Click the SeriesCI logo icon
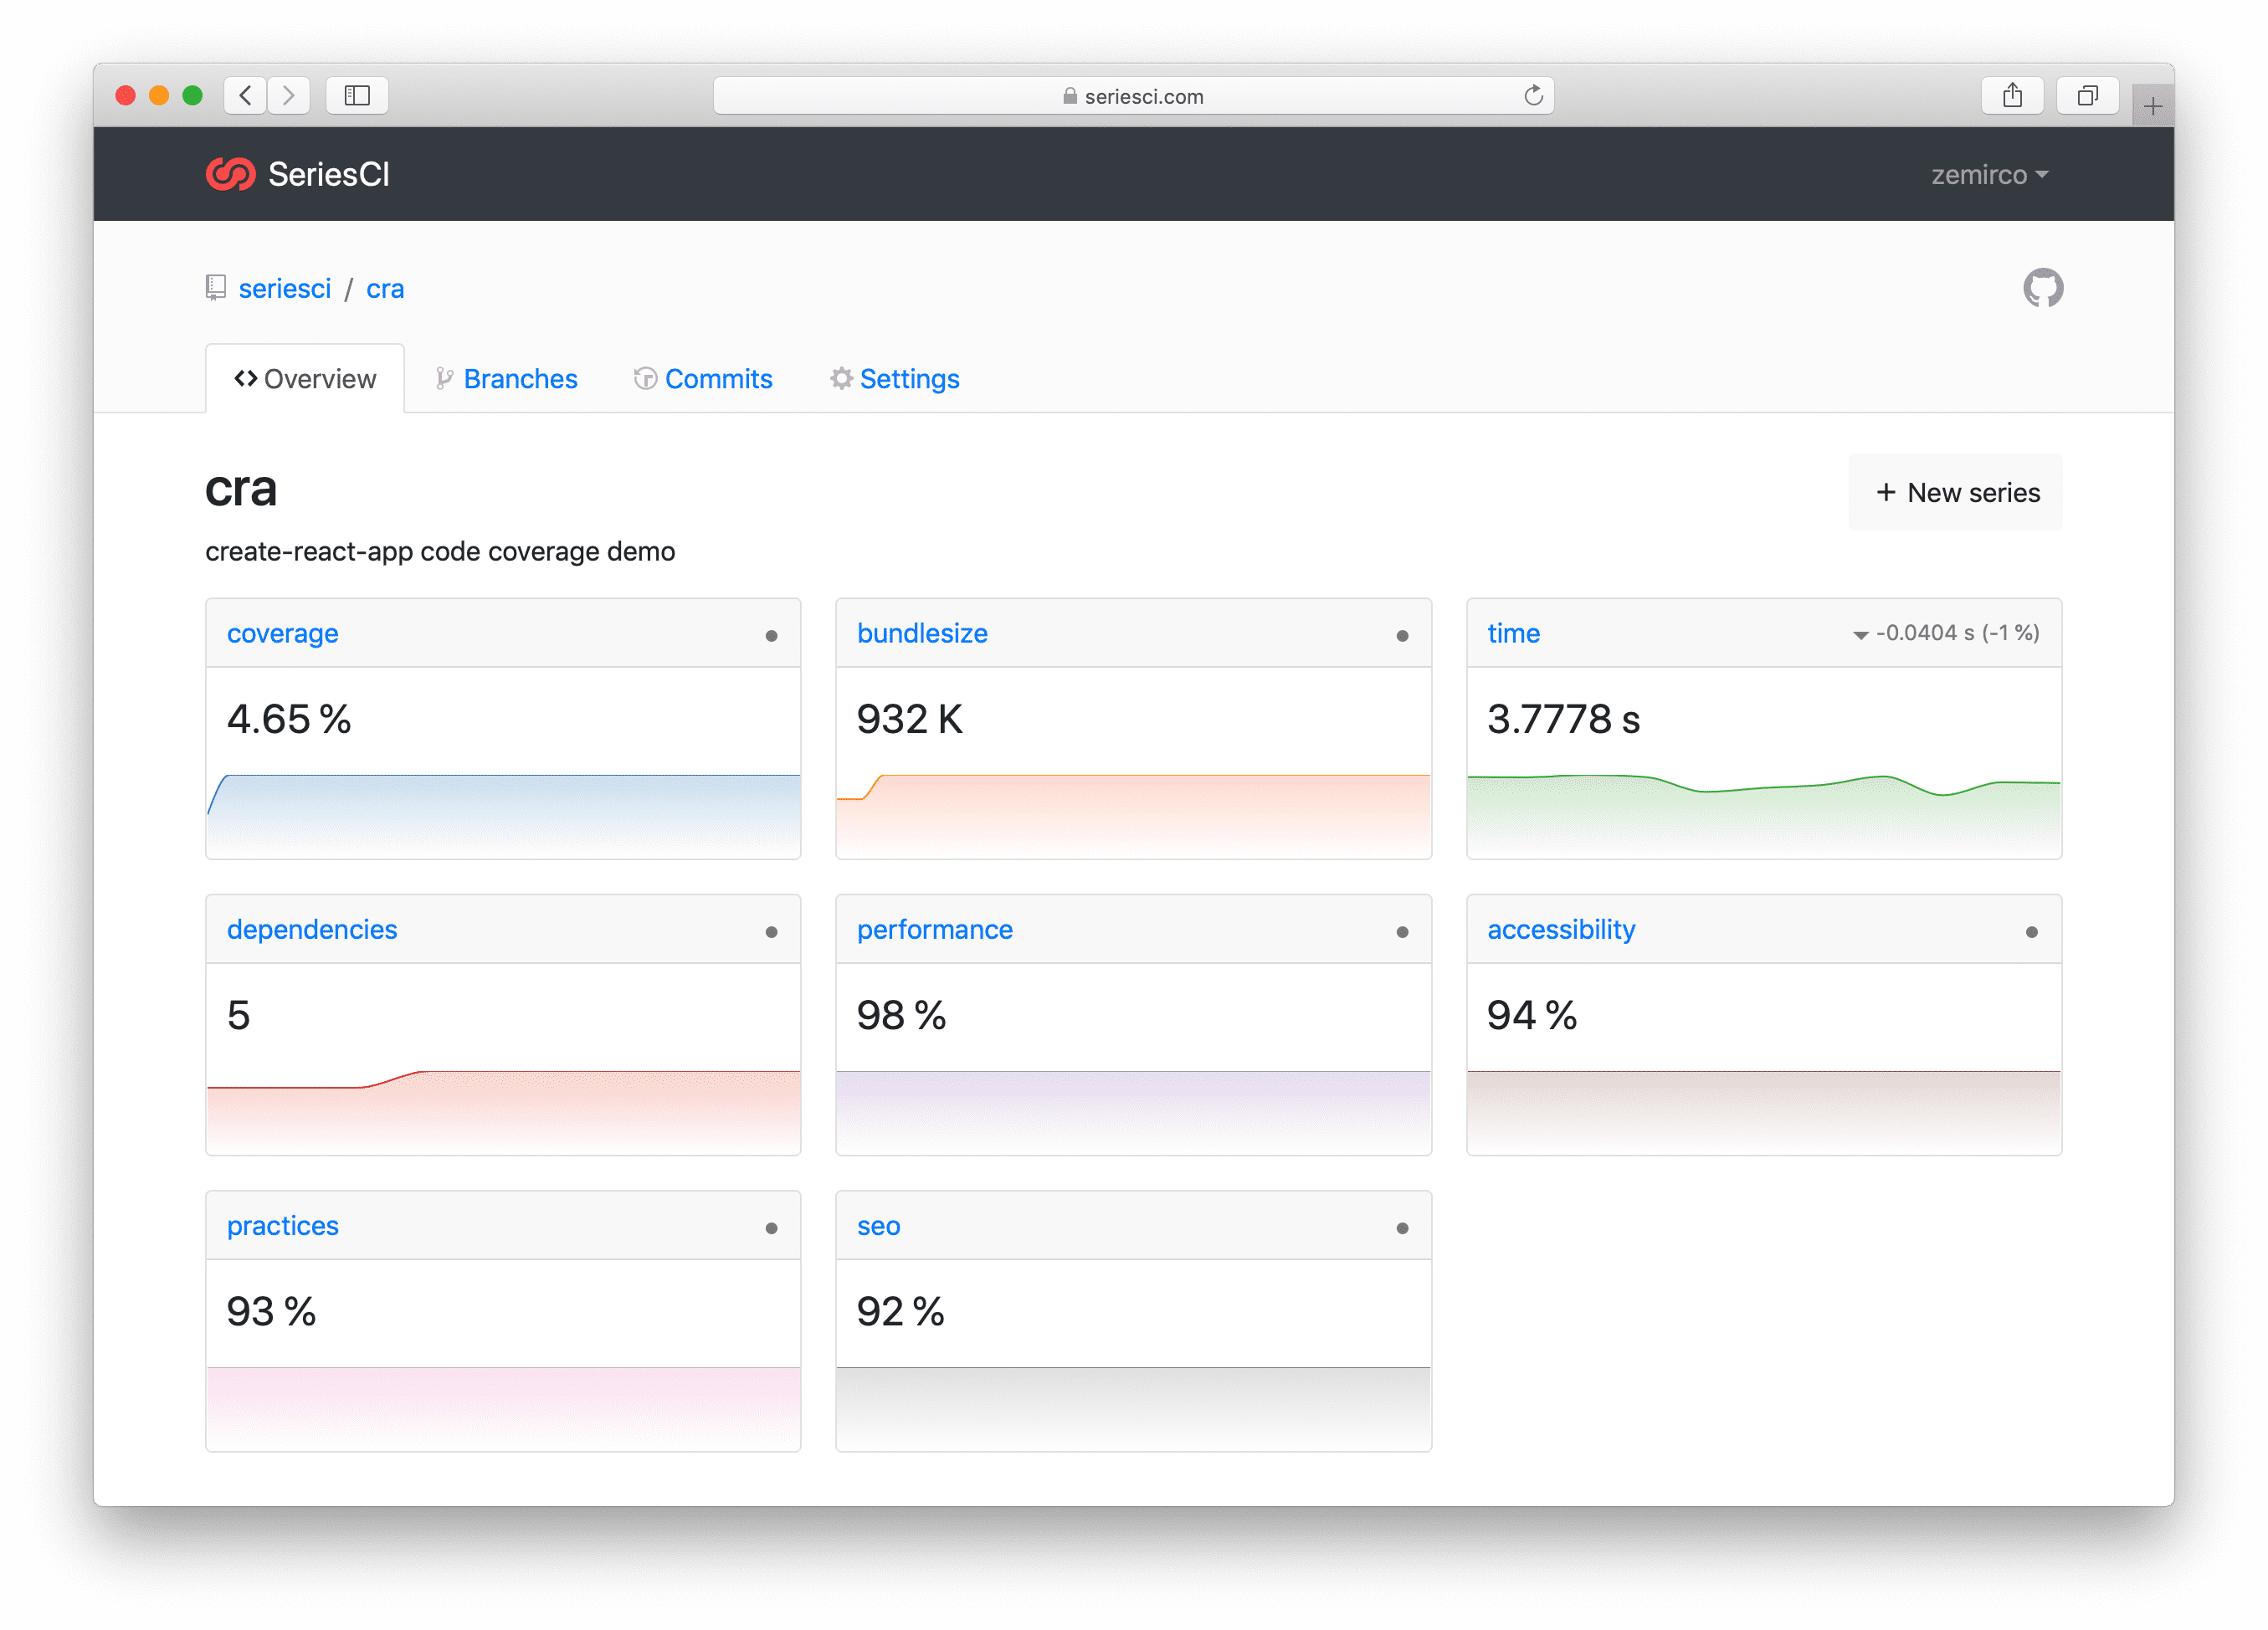The image size is (2268, 1630). [x=230, y=174]
